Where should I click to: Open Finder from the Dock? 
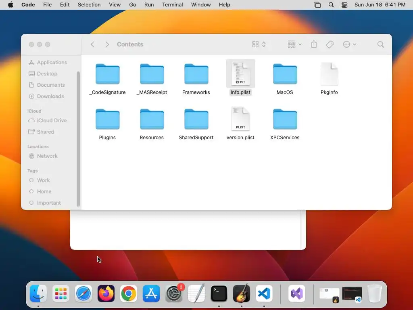(38, 293)
